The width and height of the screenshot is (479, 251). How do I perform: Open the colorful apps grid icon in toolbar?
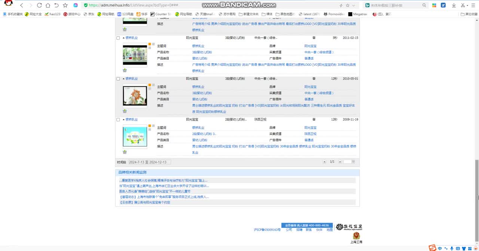coord(434,5)
